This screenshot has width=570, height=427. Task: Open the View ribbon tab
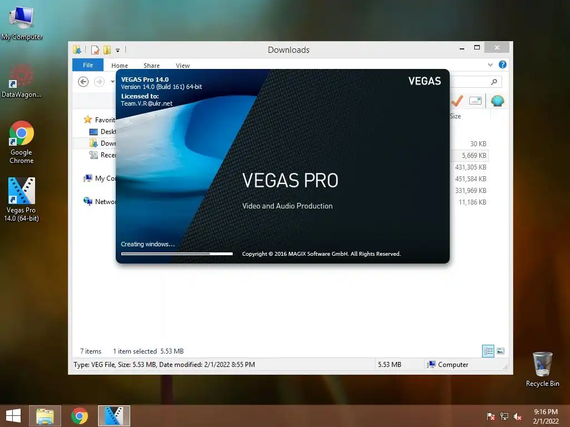tap(183, 66)
